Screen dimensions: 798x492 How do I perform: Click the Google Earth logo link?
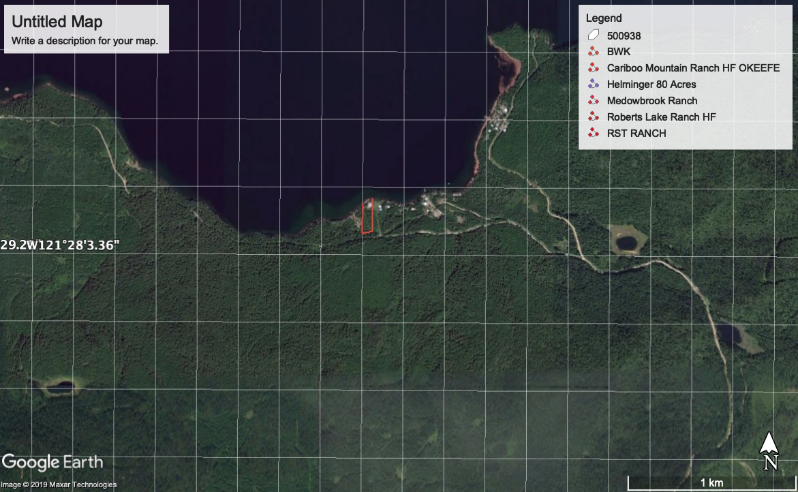coord(53,461)
